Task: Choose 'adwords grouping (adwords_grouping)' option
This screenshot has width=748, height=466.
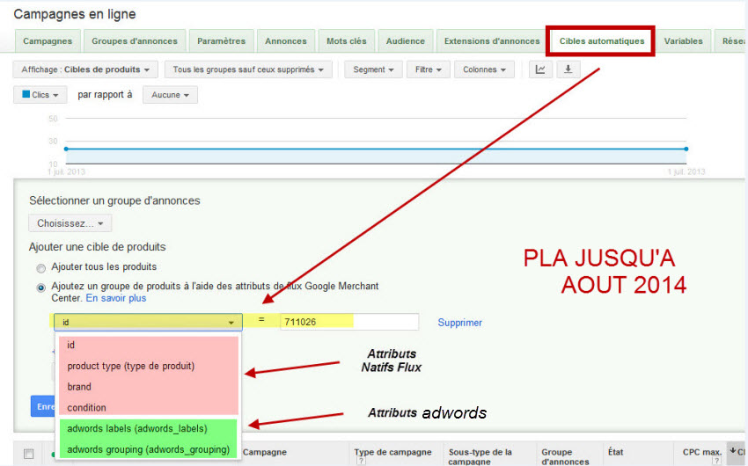Action: click(x=149, y=449)
